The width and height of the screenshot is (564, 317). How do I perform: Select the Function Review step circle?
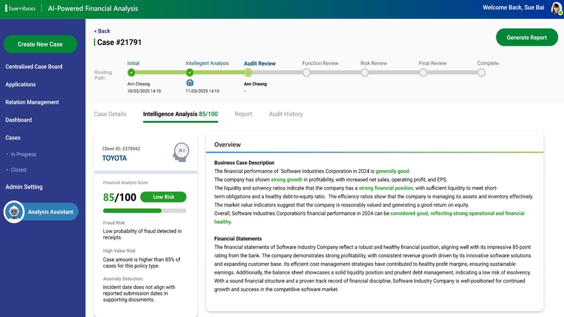[x=306, y=73]
